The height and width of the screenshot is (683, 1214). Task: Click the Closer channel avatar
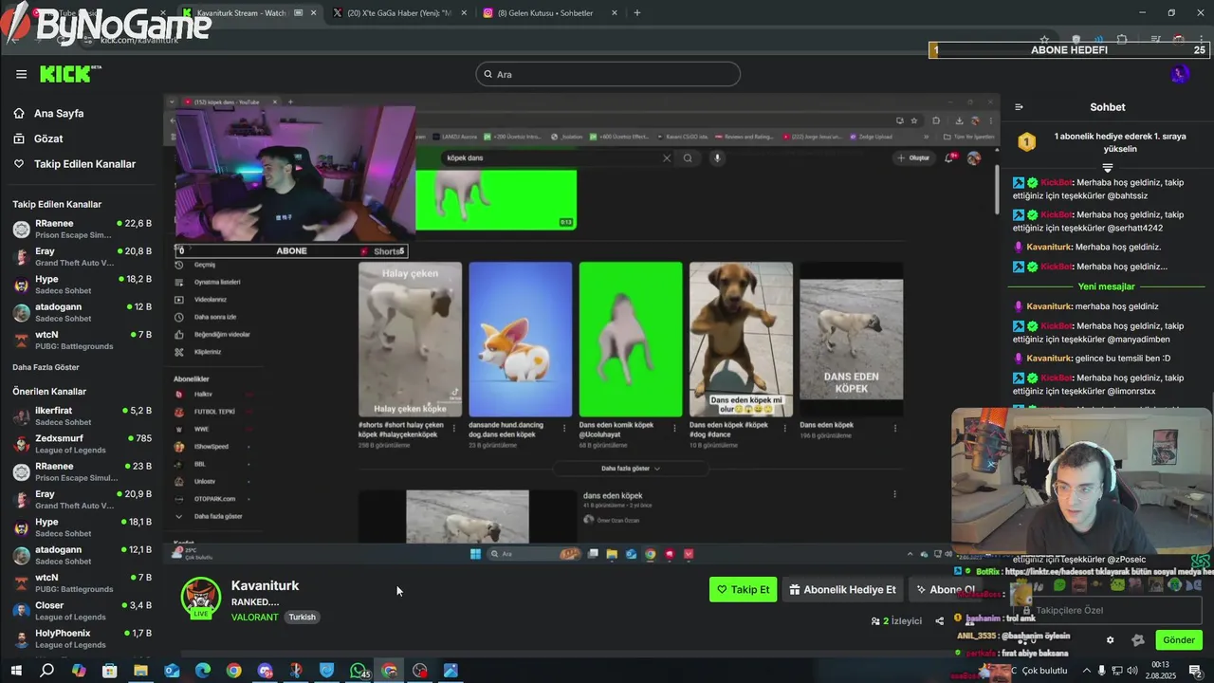(21, 611)
